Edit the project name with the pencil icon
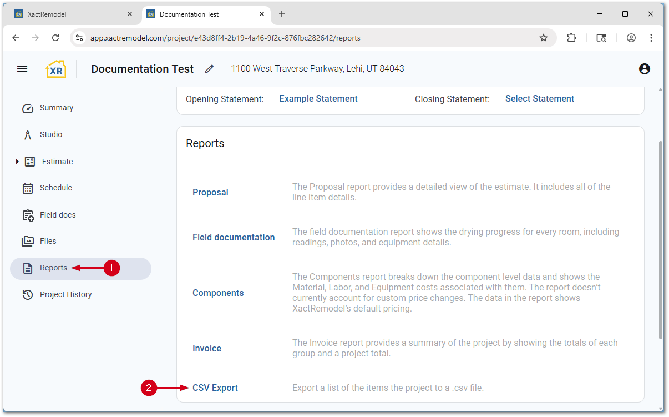 [209, 69]
